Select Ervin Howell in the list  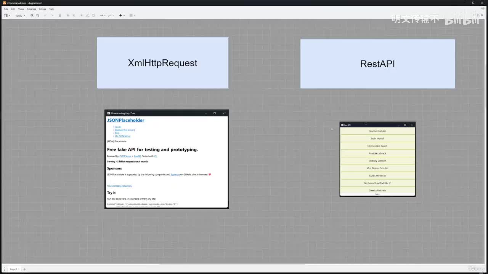[x=377, y=139]
